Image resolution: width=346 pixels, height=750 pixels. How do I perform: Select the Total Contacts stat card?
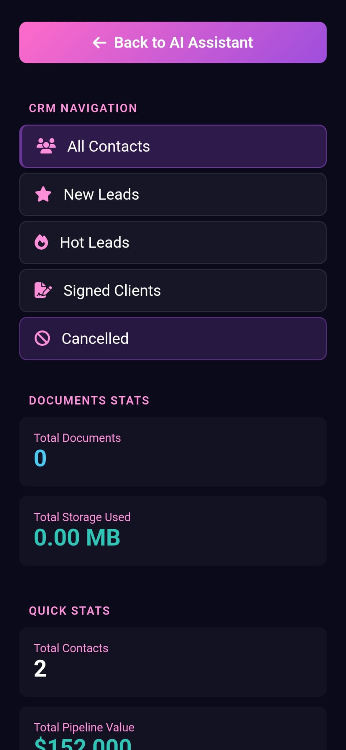(x=173, y=662)
